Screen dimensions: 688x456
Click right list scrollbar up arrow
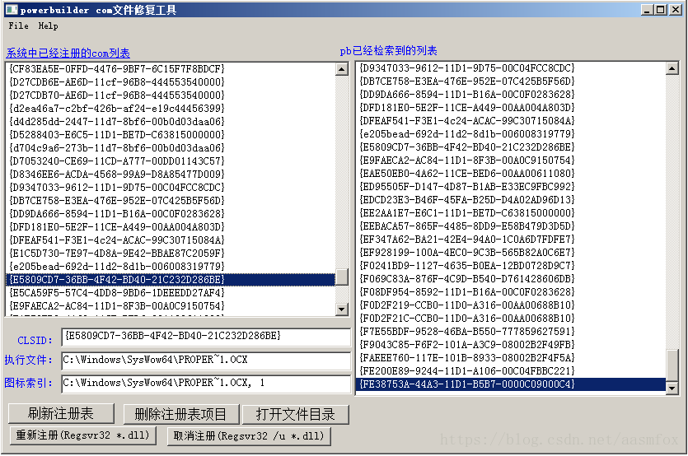pos(672,68)
